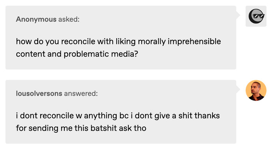The width and height of the screenshot is (273, 151).
Task: Click the word "asked:" in the question header
Action: tap(69, 19)
